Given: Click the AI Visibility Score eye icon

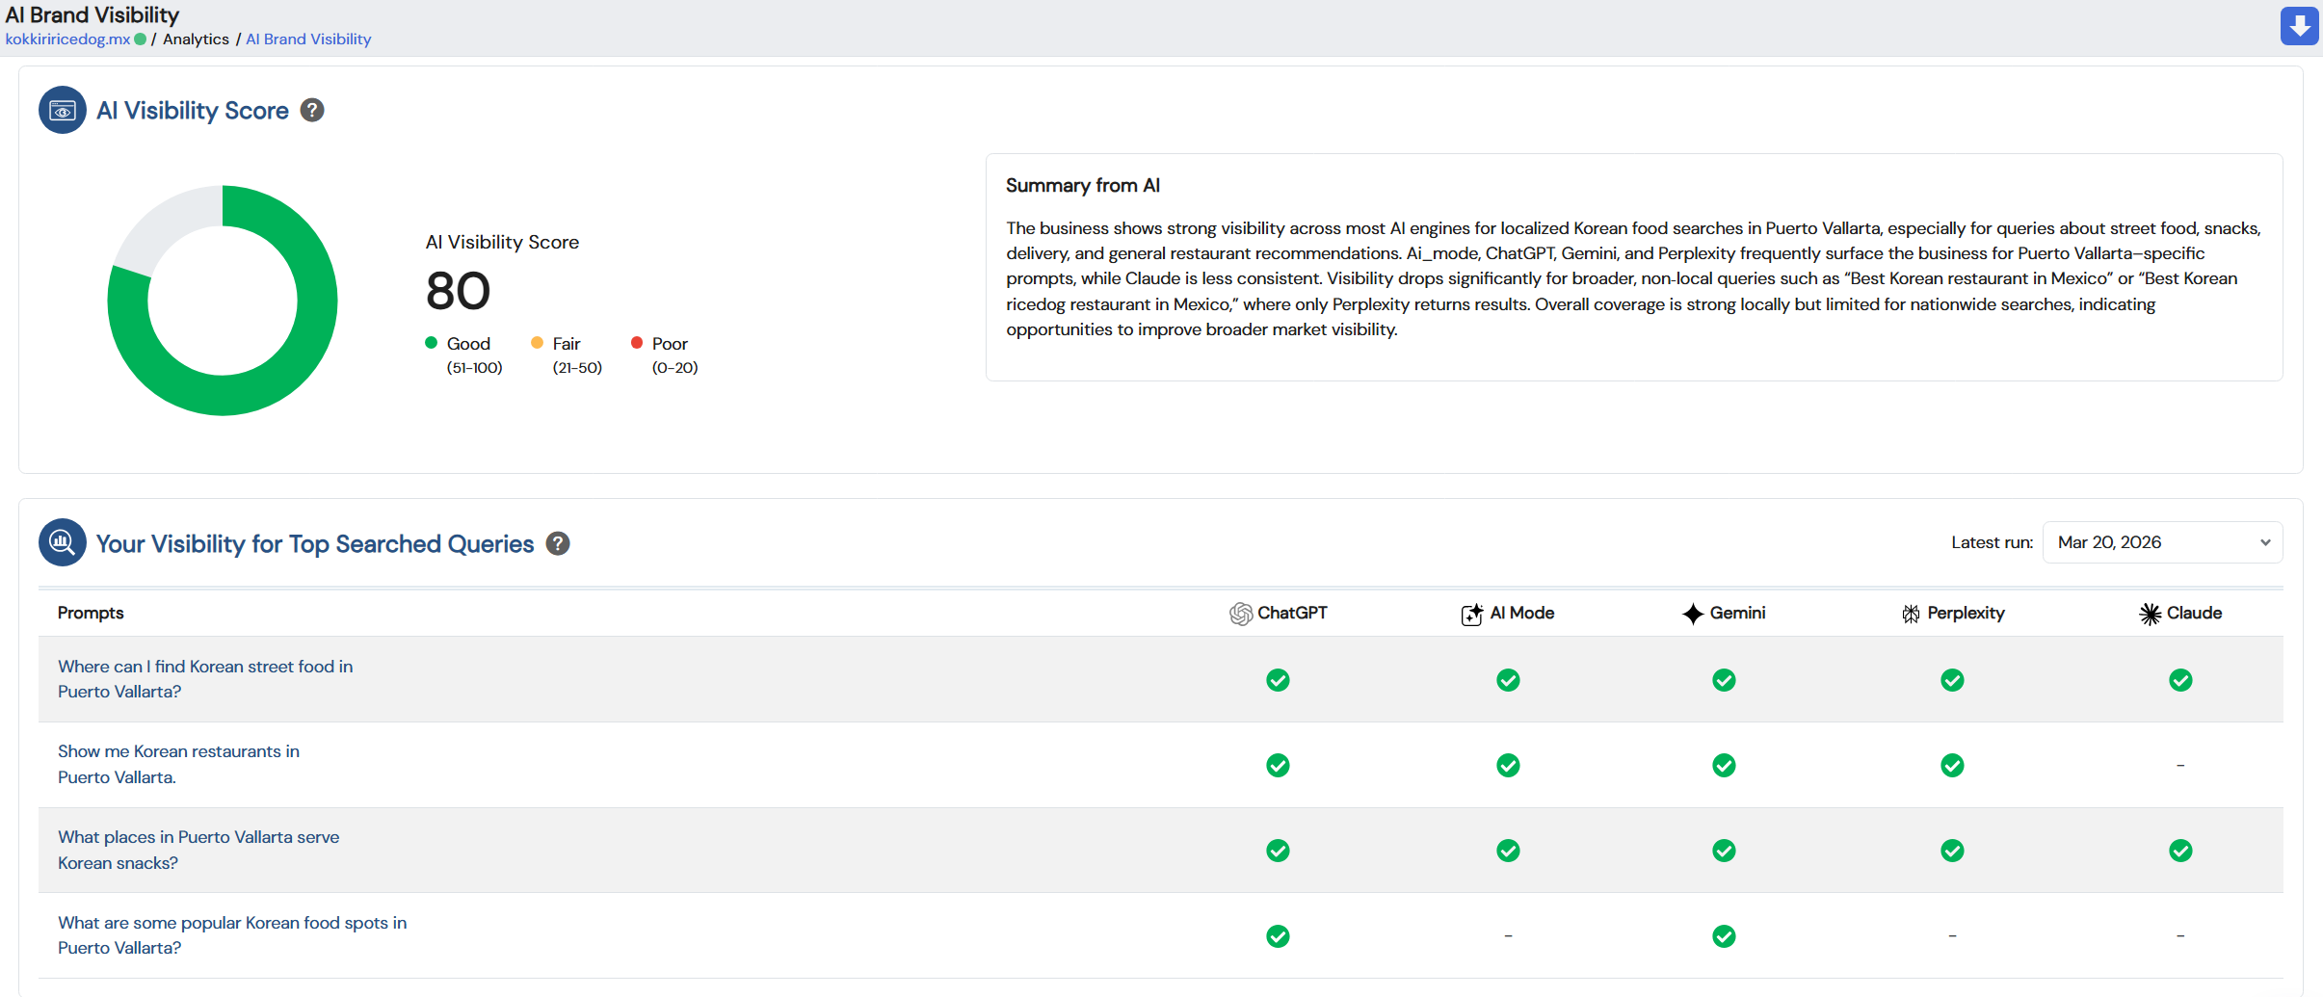Looking at the screenshot, I should coord(63,111).
